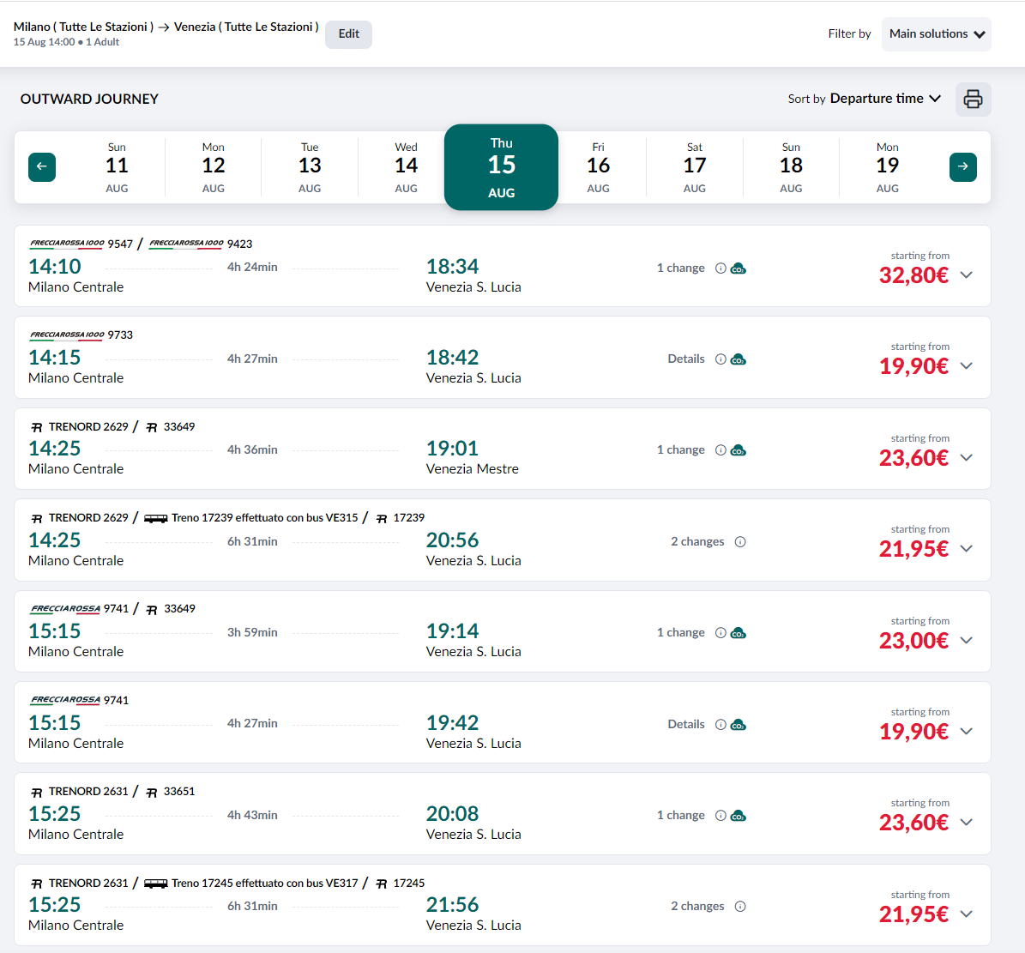The height and width of the screenshot is (953, 1025).
Task: Select Wed 14 Aug date tab
Action: pos(406,166)
